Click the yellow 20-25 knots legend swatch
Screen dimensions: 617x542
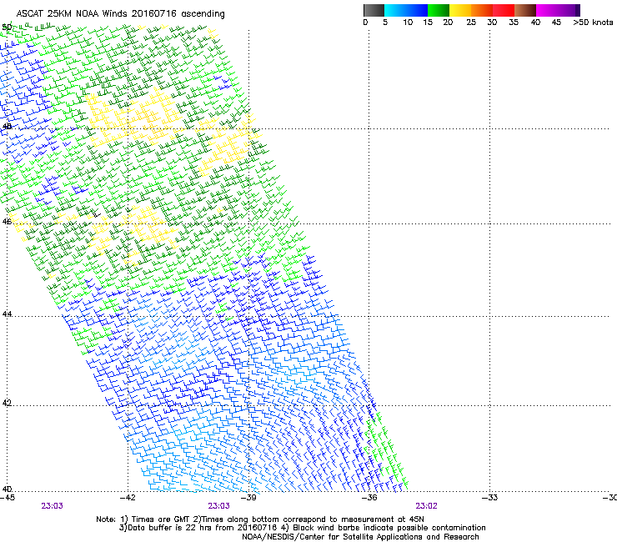[460, 10]
